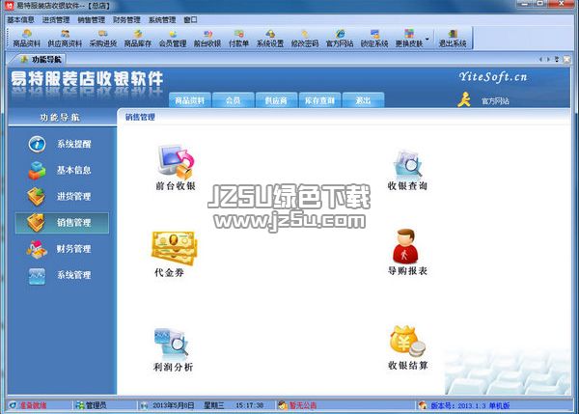
Task: Click the YiteSoft.cn logo text
Action: pyautogui.click(x=492, y=77)
